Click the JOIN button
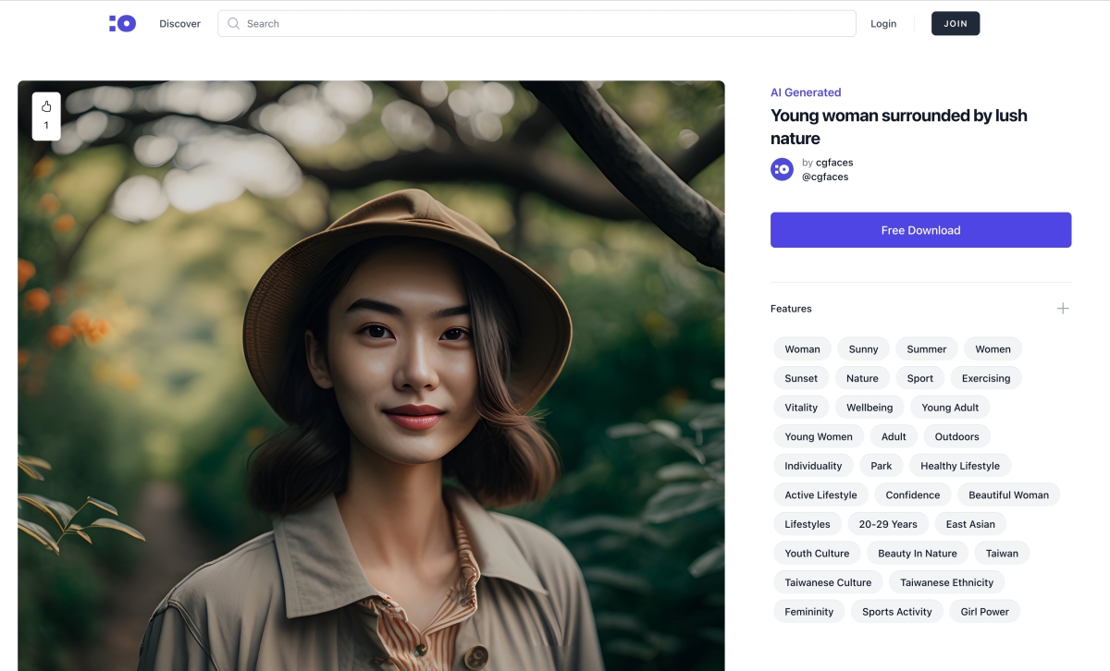The image size is (1110, 671). coord(956,24)
